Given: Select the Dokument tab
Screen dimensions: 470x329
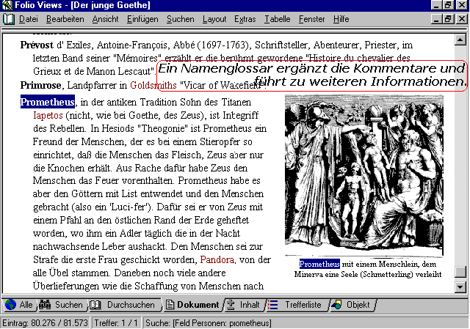Looking at the screenshot, I should click(x=192, y=305).
